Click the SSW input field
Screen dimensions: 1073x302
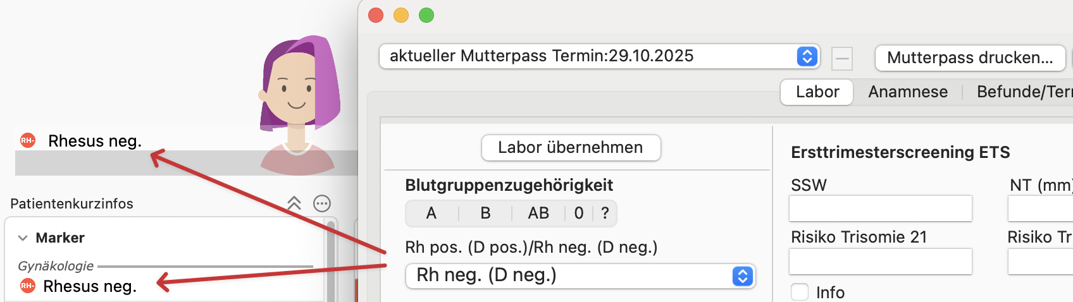pyautogui.click(x=880, y=208)
